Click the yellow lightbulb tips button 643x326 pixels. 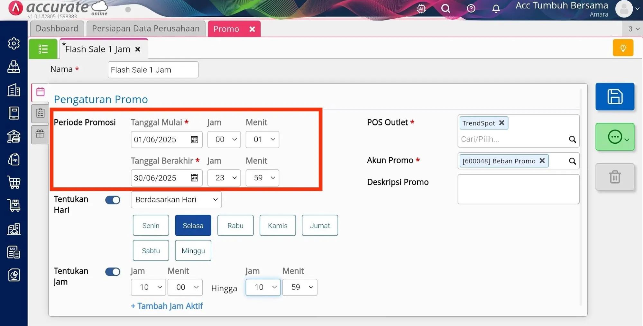point(623,48)
